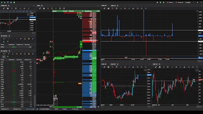Click the chain link icon in the bottom-middle chart toolbar
203x114 pixels.
(x=104, y=67)
